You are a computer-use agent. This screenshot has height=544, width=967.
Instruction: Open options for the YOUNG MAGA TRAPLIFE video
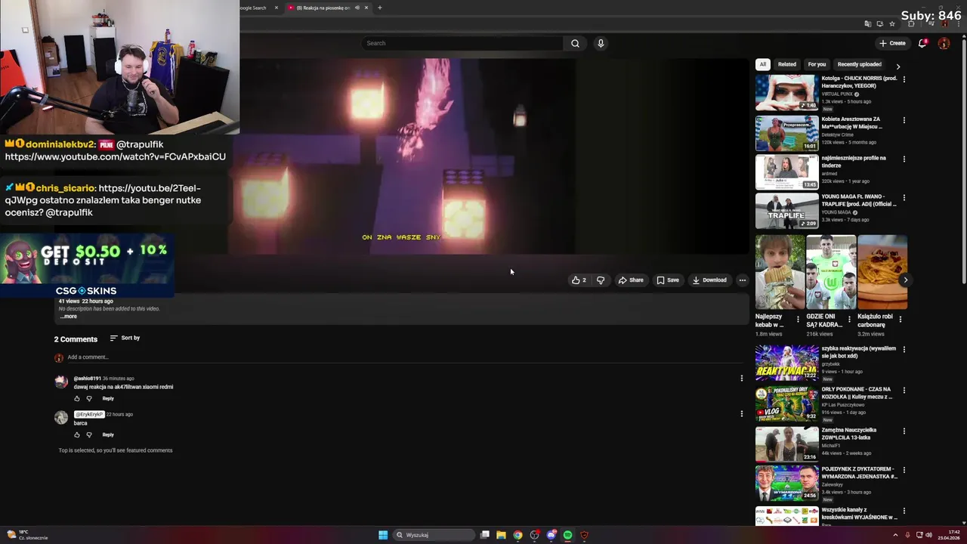(x=904, y=199)
